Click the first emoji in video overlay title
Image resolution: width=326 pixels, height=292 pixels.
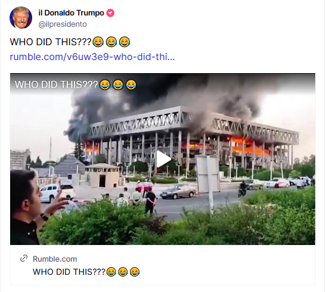point(105,84)
